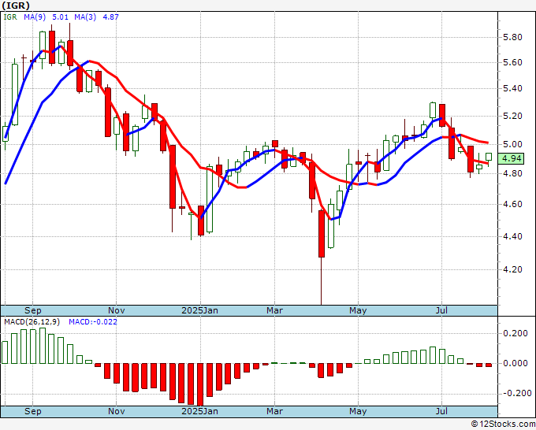Click the MA(3) legend label

[85, 17]
